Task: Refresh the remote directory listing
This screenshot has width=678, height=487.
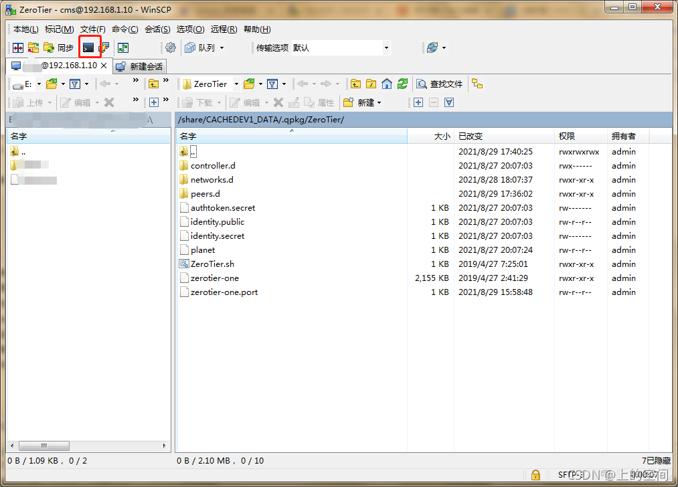Action: click(402, 84)
